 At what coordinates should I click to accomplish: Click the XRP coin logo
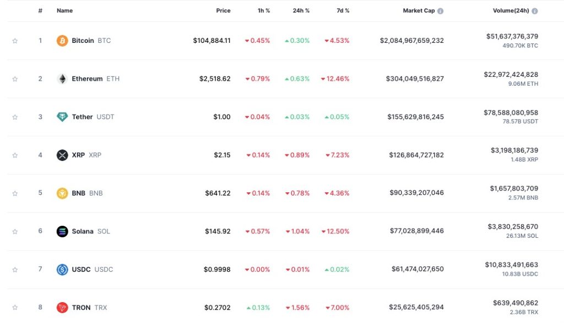pos(62,155)
